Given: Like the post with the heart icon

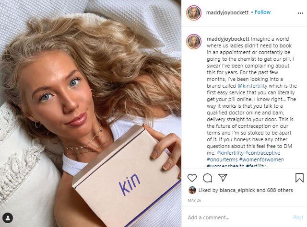Looking at the screenshot, I should click(192, 178).
